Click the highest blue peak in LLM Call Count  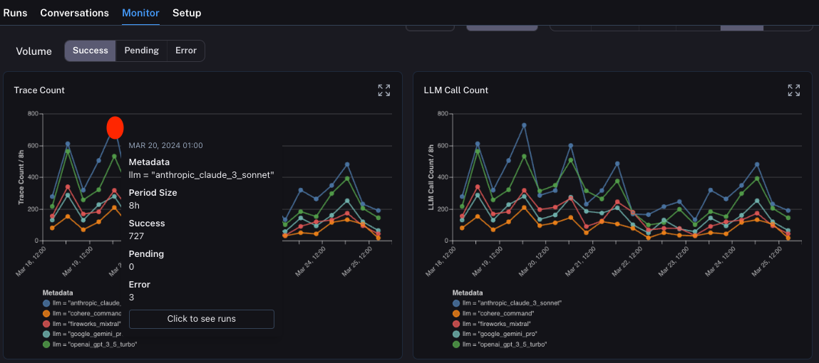[524, 125]
